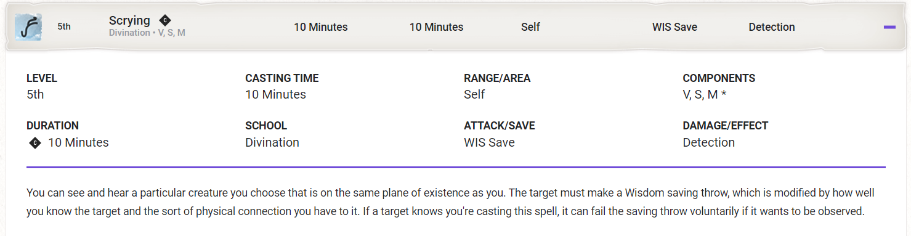Click the Detection tag in the header row
Screen dimensions: 911x236
coord(772,27)
